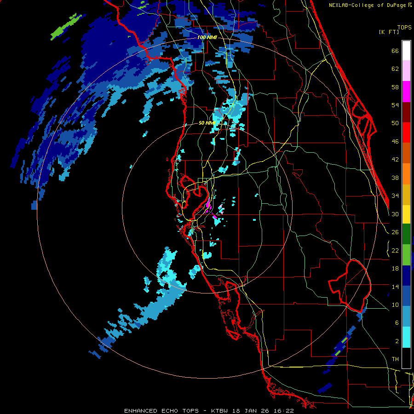
Task: Click the magenta 58 kft legend swatch
Action: tap(406, 92)
